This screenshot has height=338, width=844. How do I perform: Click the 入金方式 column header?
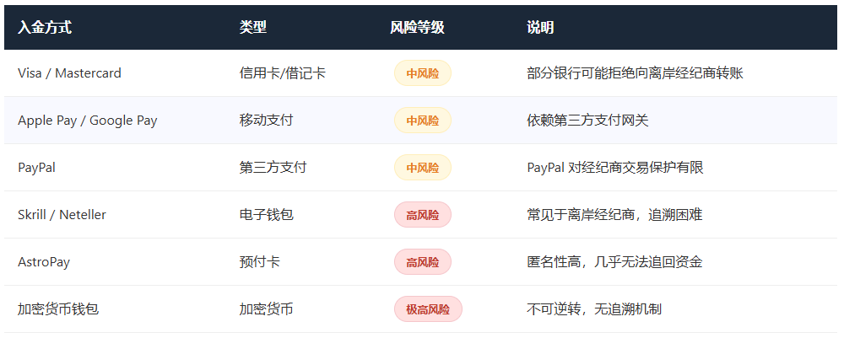point(45,28)
